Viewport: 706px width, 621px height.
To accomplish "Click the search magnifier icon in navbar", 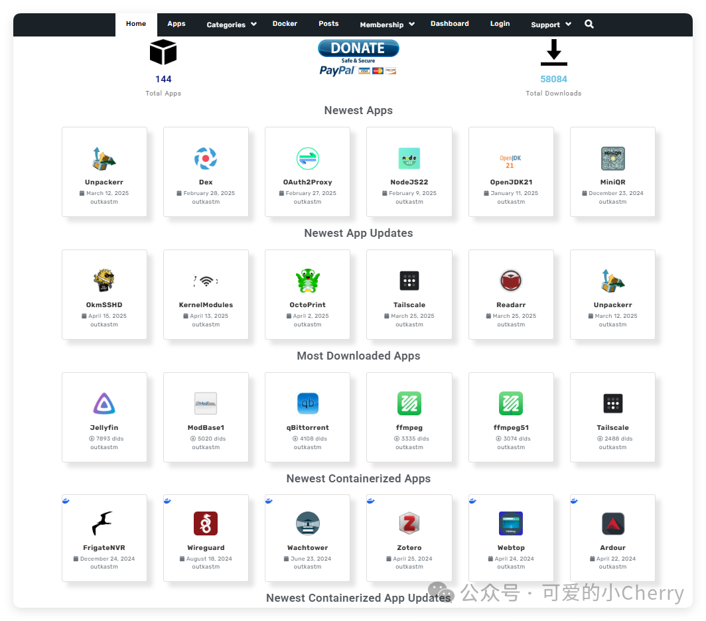I will point(589,25).
